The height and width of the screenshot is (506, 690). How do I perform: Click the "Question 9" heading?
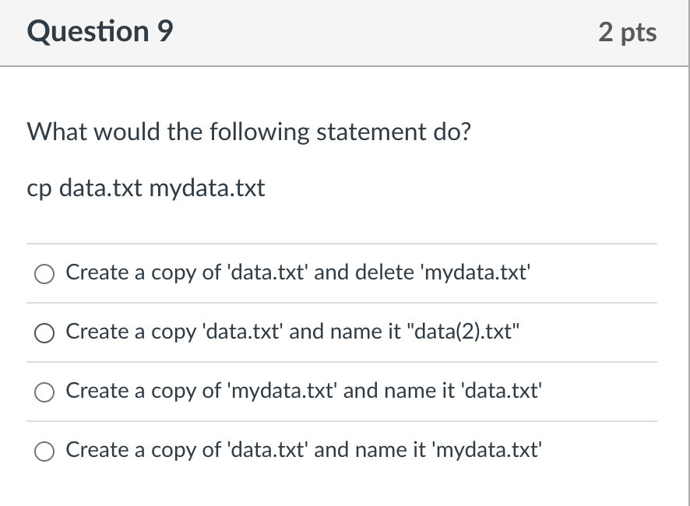pyautogui.click(x=100, y=32)
